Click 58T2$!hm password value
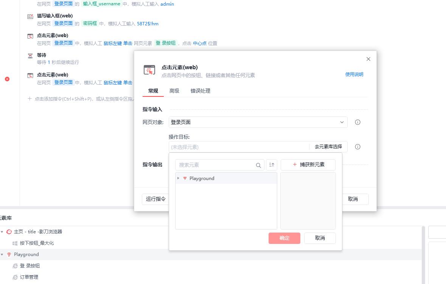 pos(148,23)
